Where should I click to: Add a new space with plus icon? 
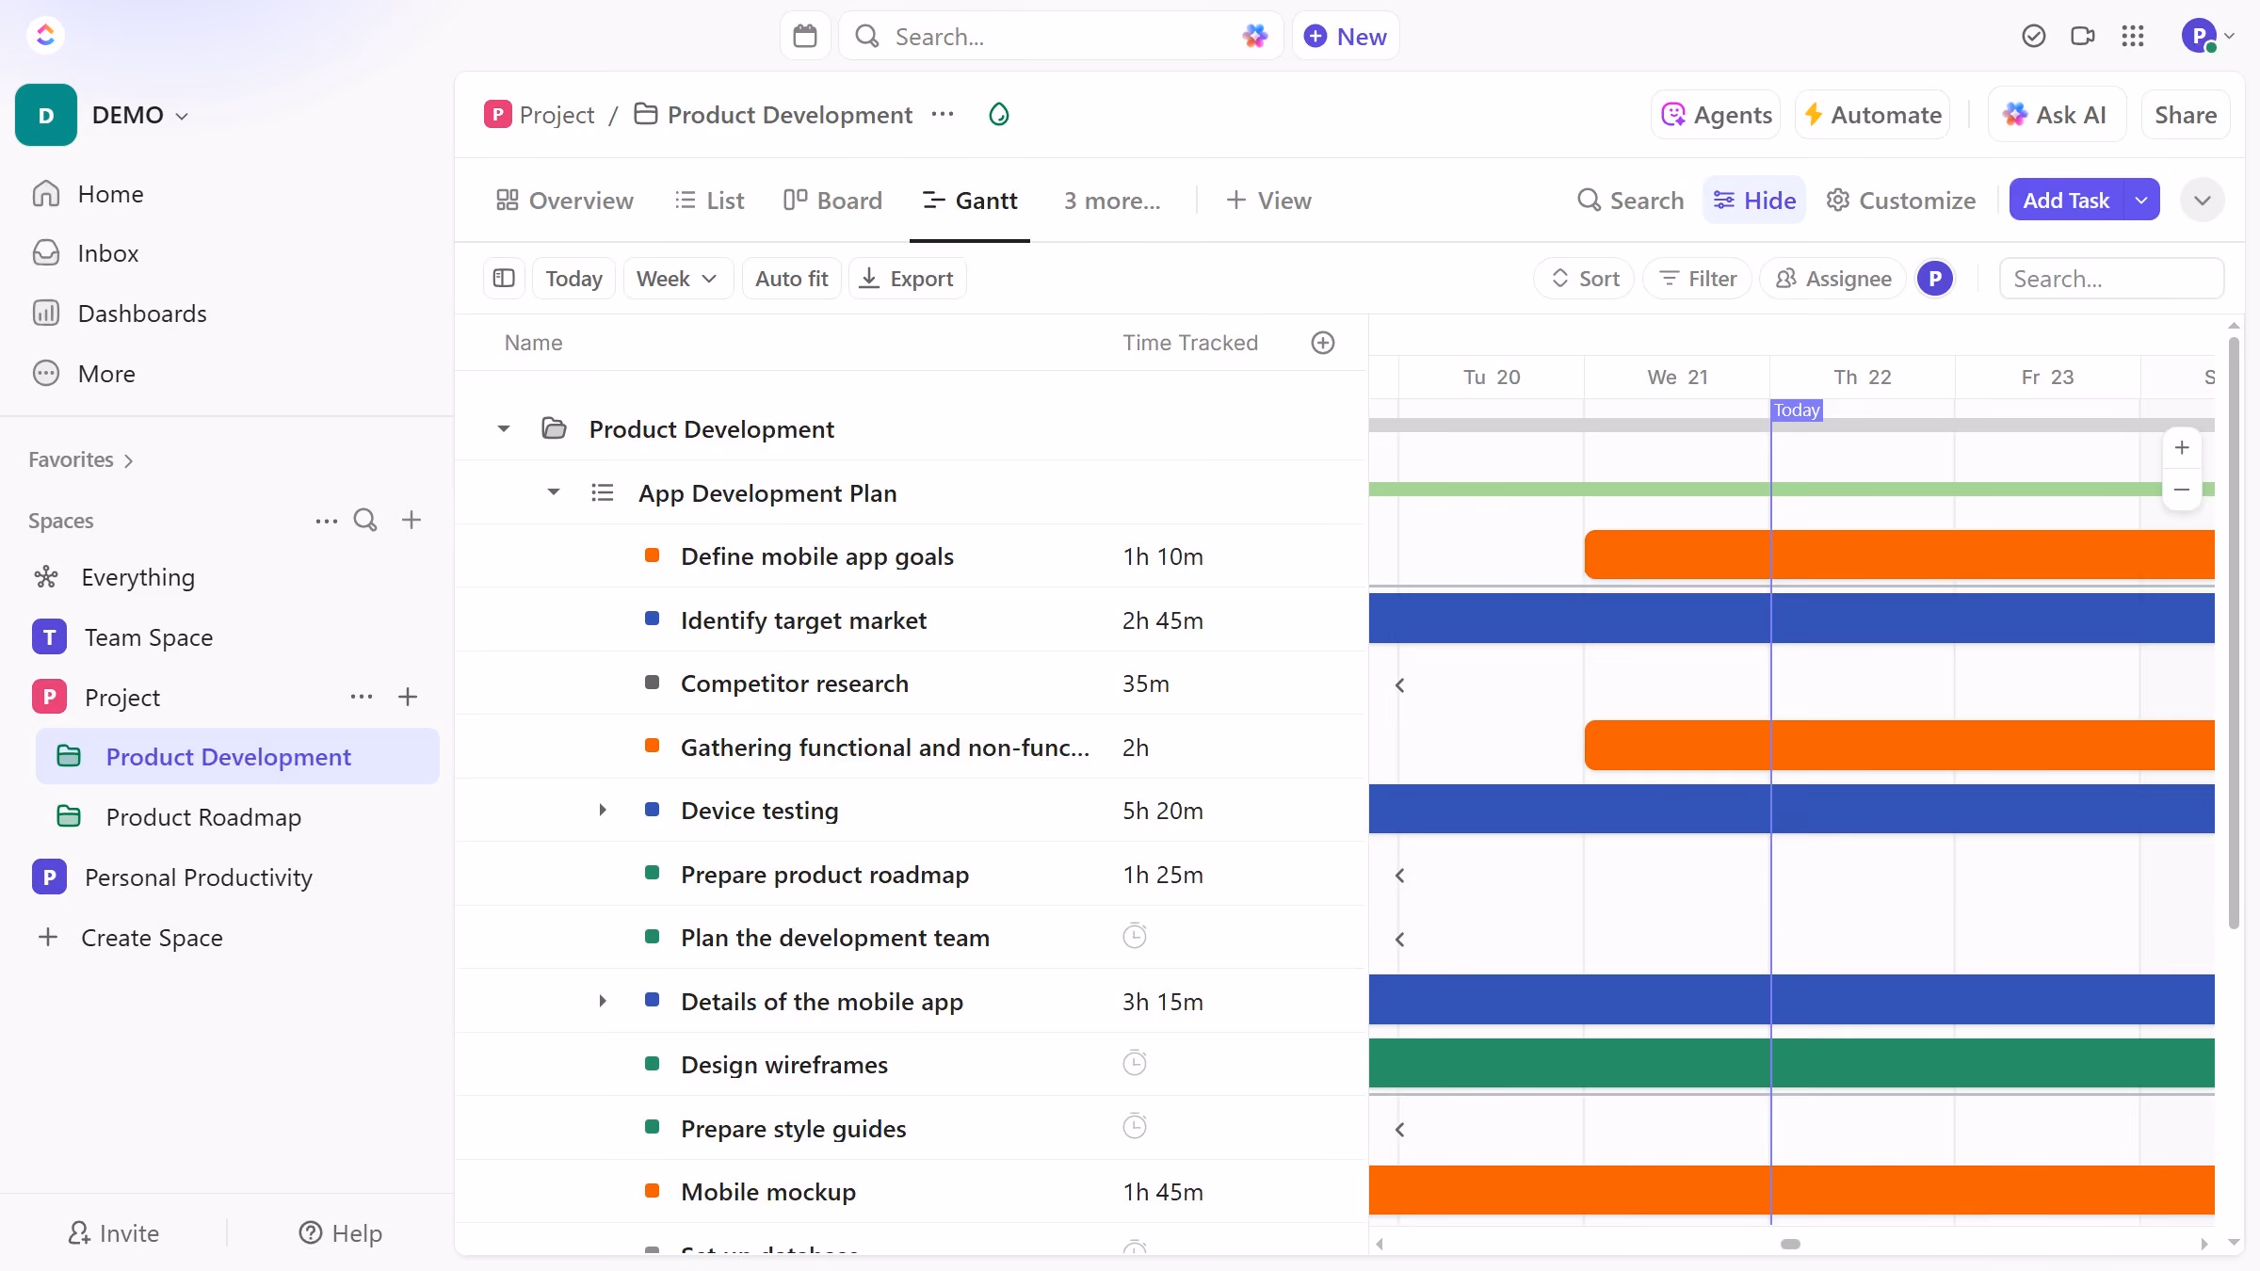[412, 521]
